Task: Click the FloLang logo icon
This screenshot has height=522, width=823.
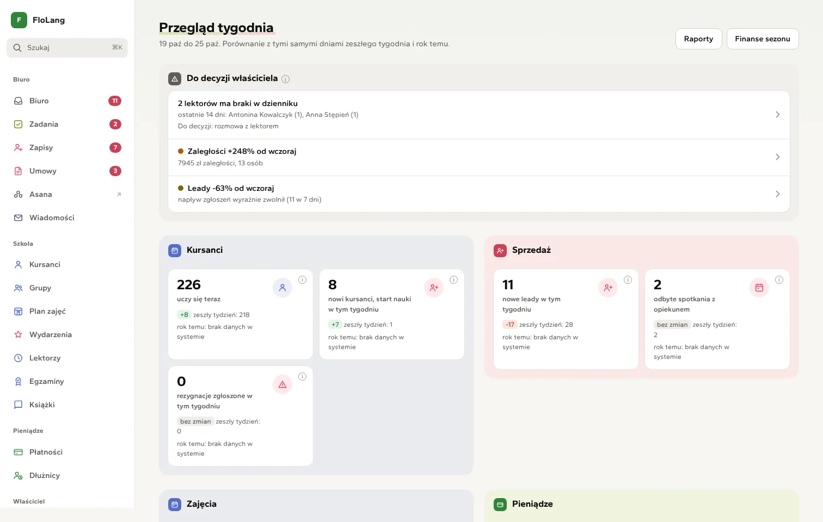Action: (19, 20)
